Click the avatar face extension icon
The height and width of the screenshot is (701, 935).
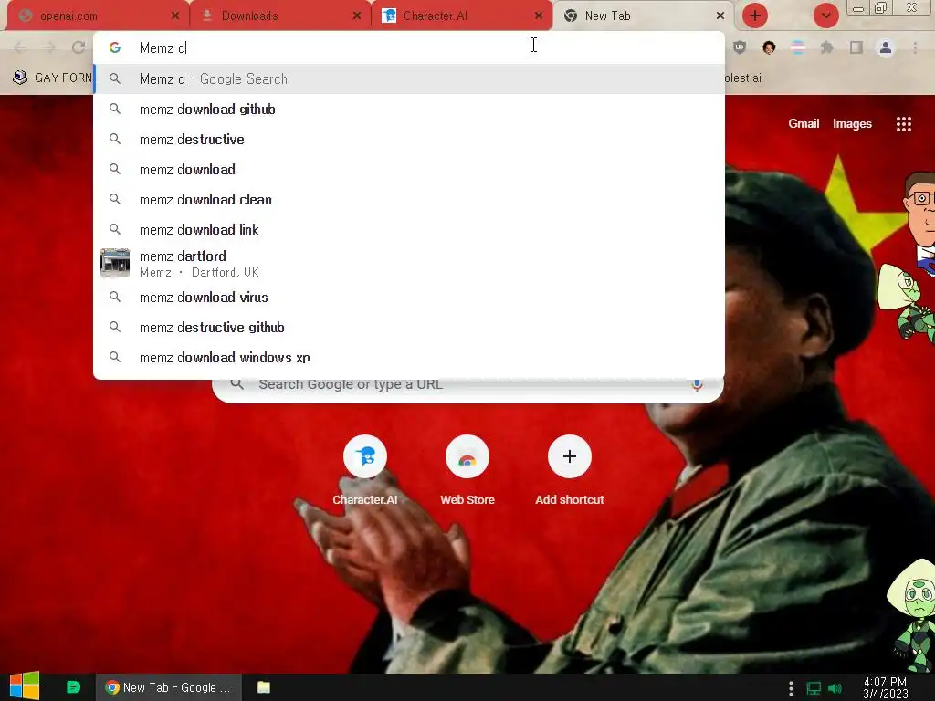coord(769,47)
